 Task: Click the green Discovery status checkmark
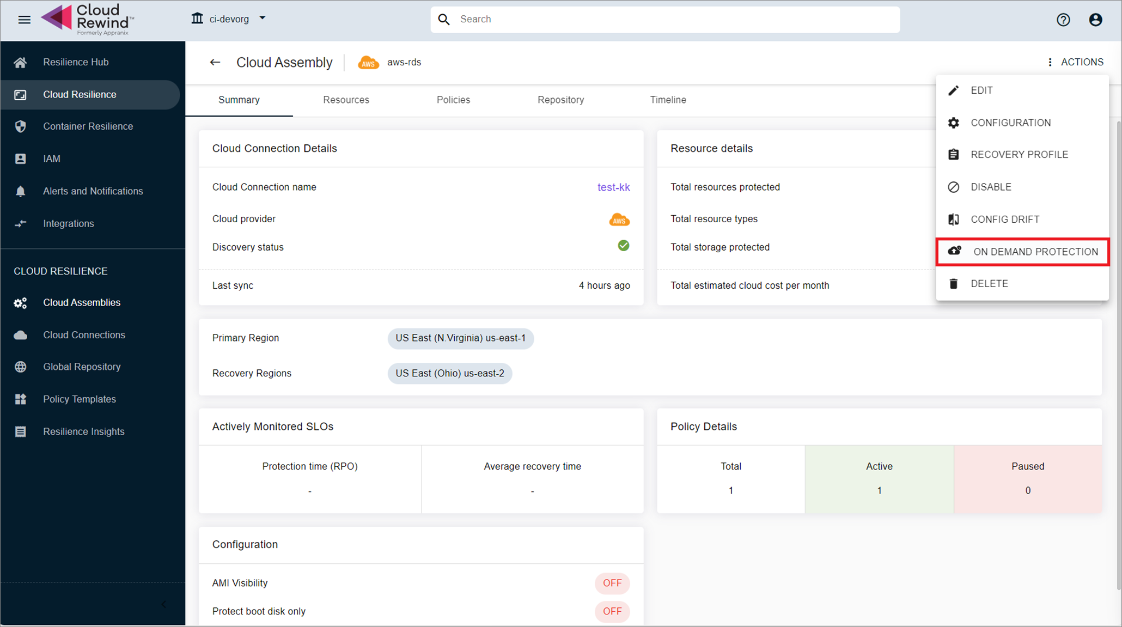[x=623, y=246]
